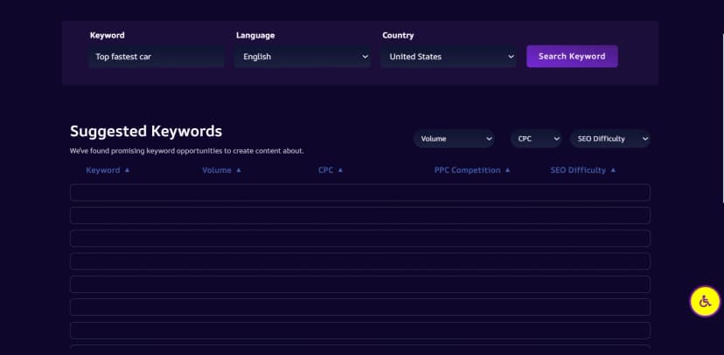Select the first empty results row
The height and width of the screenshot is (355, 724).
point(360,193)
